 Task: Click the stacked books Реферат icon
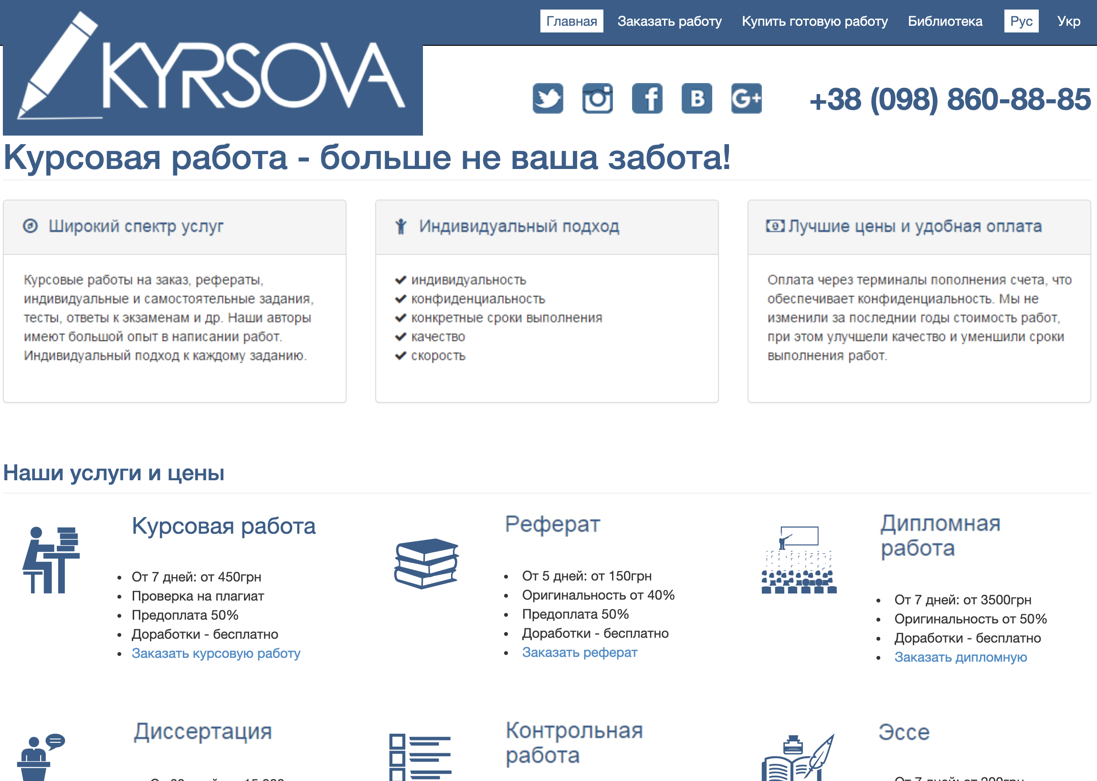coord(426,564)
